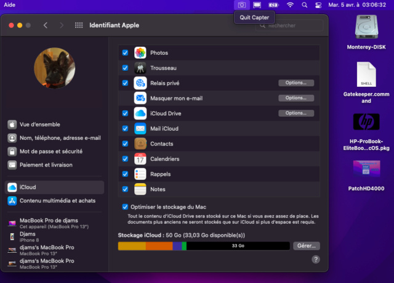The width and height of the screenshot is (394, 283).
Task: Click the Rappels reminders icon
Action: [140, 174]
